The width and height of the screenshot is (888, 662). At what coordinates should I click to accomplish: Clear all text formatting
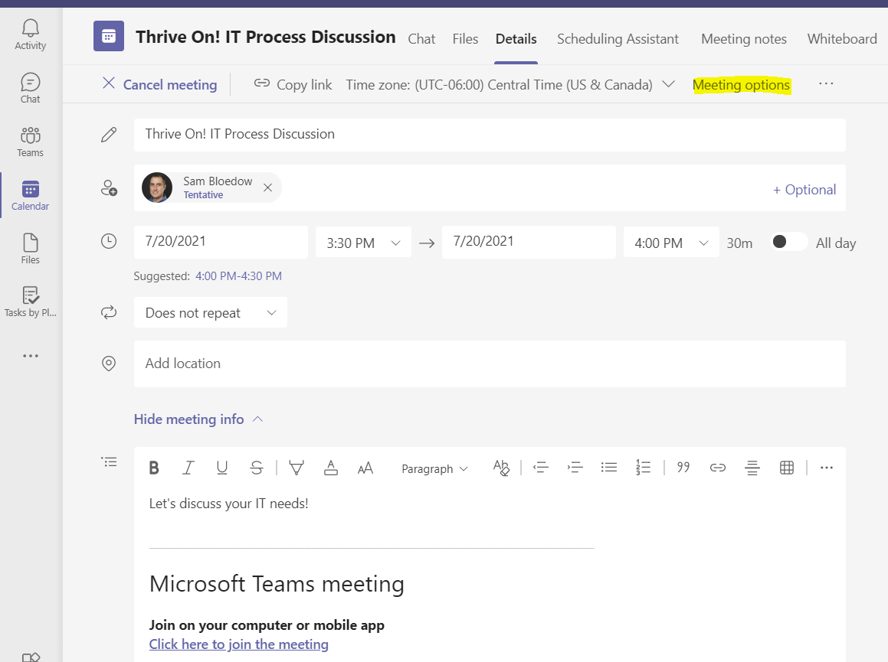pos(501,468)
